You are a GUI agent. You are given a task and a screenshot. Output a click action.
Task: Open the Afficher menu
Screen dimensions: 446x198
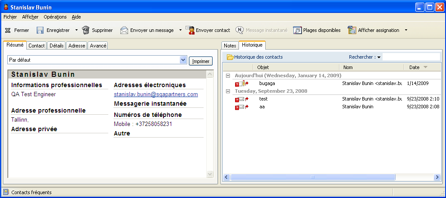click(31, 17)
